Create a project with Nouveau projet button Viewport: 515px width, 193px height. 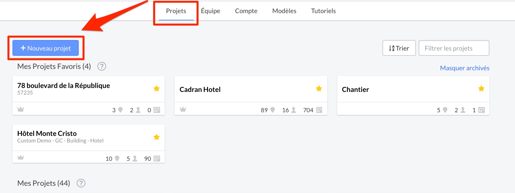click(46, 48)
